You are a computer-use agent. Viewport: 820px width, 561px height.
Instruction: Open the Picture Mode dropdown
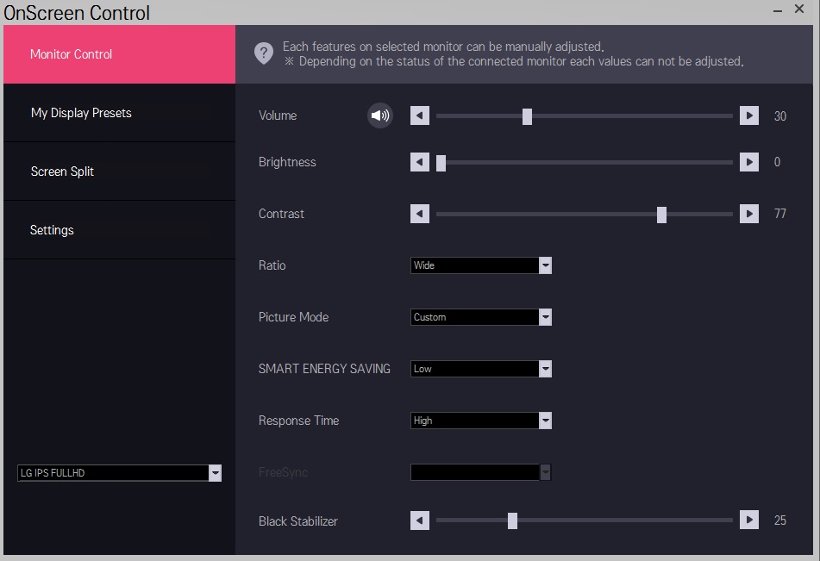[x=481, y=317]
